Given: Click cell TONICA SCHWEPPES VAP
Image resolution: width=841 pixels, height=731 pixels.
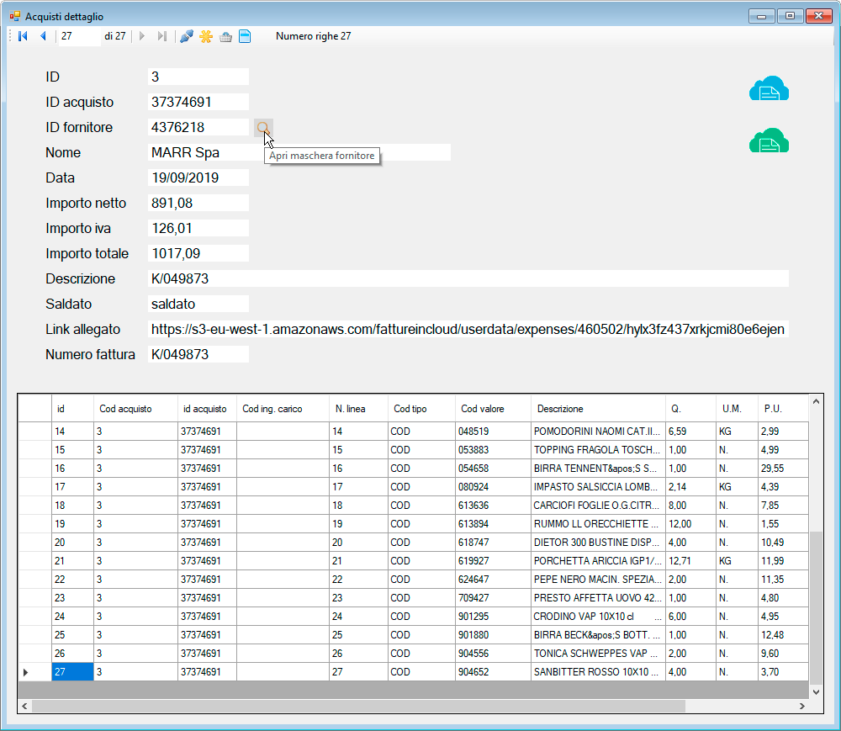Looking at the screenshot, I should click(598, 654).
